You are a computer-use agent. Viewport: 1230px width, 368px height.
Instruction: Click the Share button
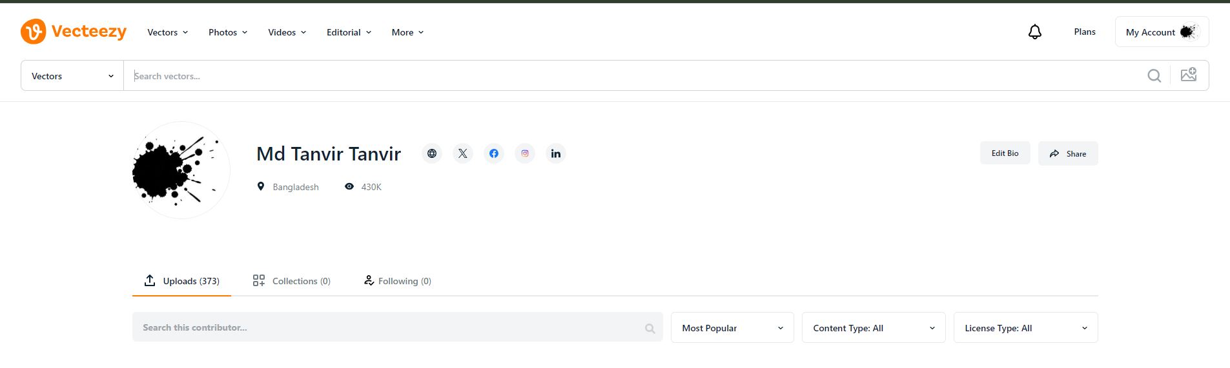[1068, 153]
